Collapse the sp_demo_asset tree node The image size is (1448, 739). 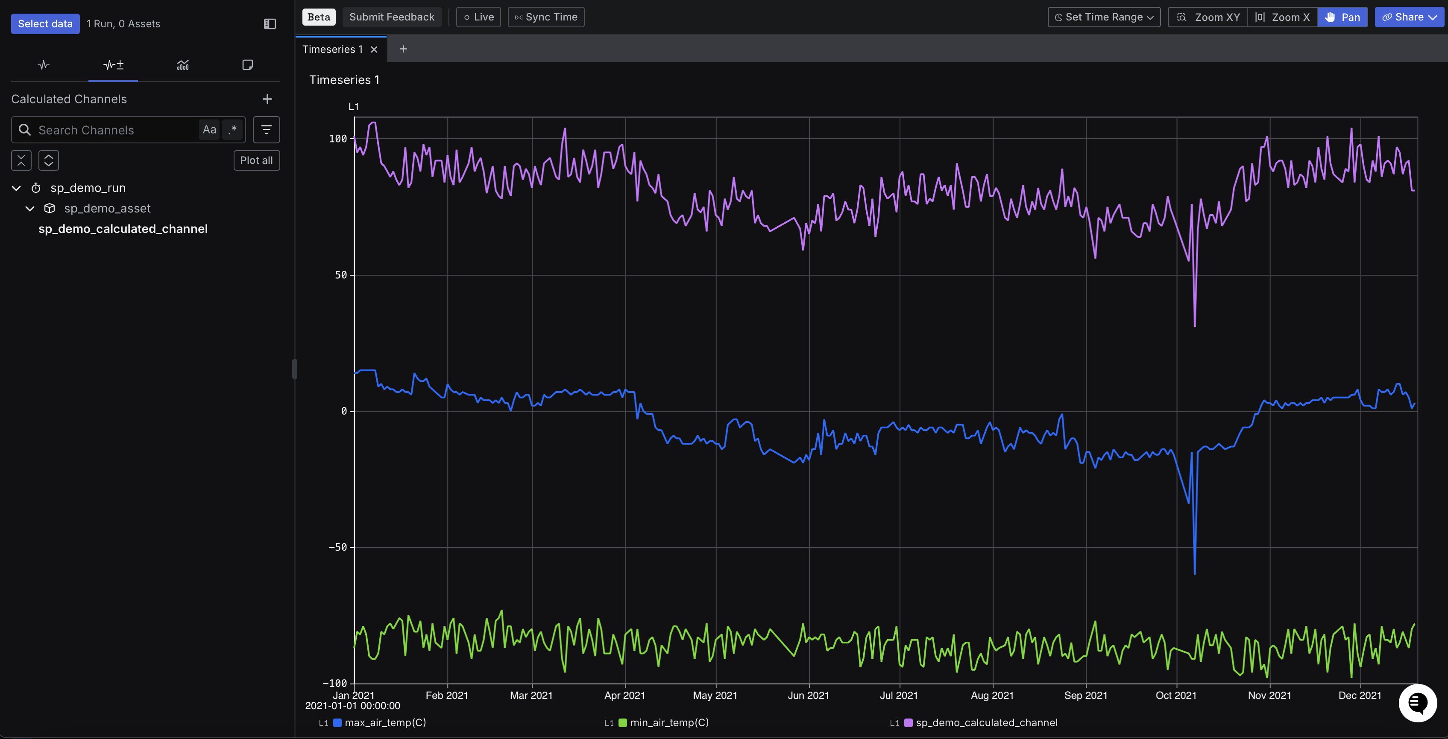pos(30,208)
